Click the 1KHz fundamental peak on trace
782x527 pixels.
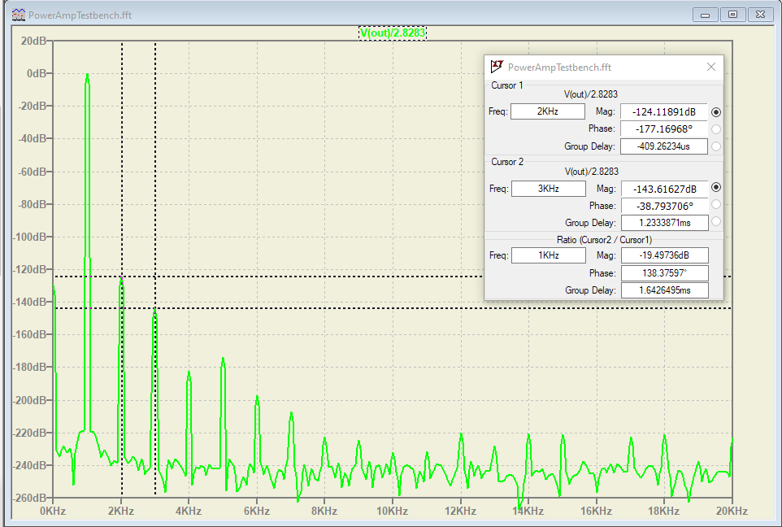pyautogui.click(x=87, y=76)
